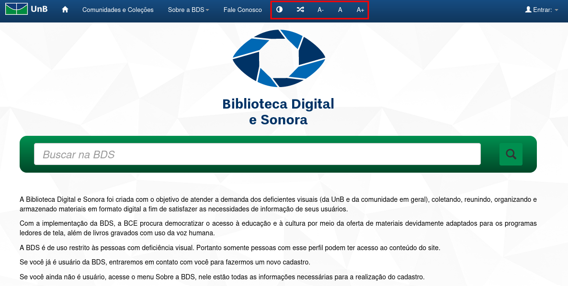
Task: Open the Sobre a BDS dropdown menu
Action: [188, 9]
